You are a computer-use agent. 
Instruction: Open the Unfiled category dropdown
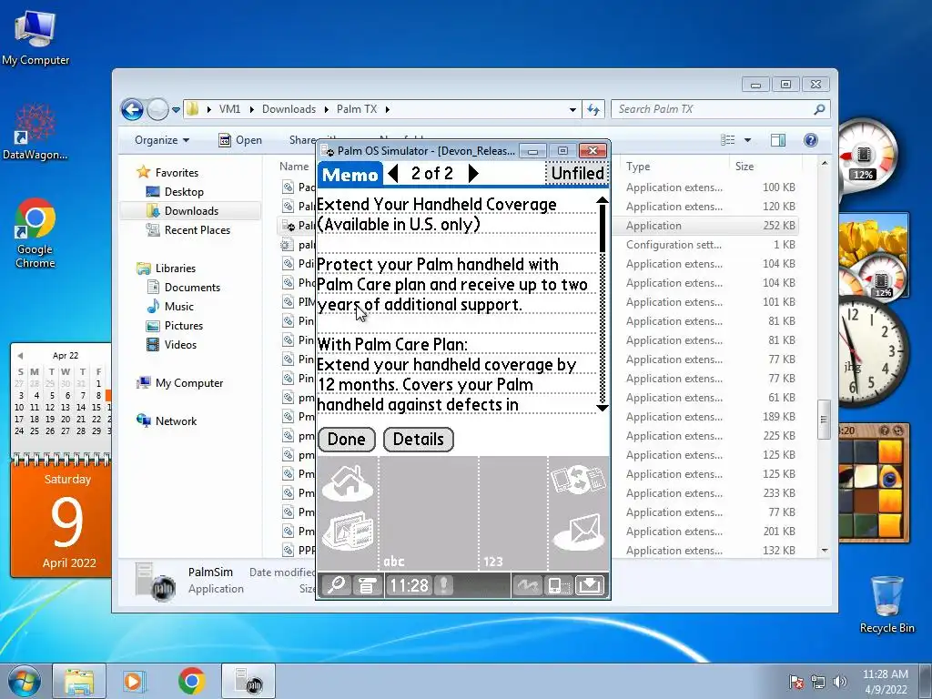coord(576,173)
